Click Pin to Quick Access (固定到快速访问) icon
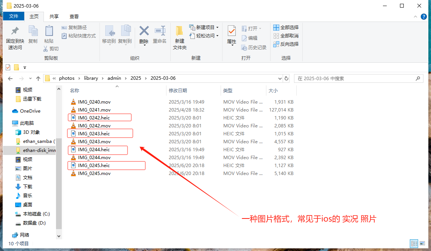431x251 pixels. tap(15, 31)
